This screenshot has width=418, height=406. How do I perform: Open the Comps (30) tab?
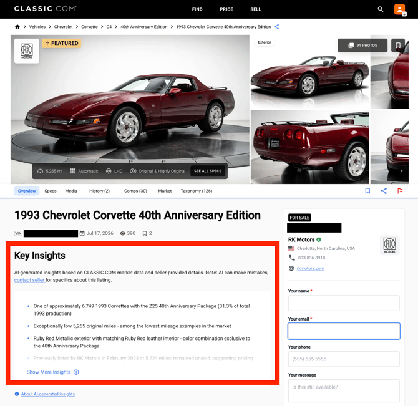[135, 191]
